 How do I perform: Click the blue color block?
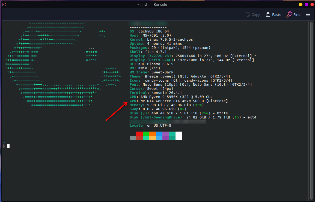(159, 134)
